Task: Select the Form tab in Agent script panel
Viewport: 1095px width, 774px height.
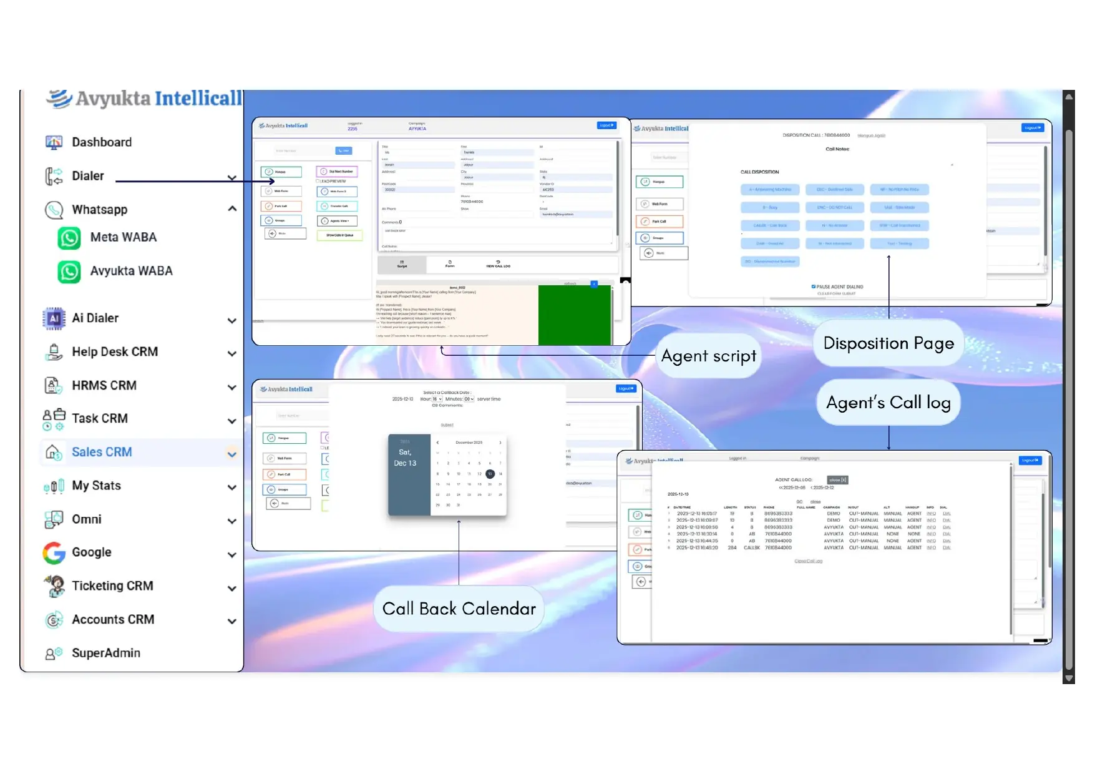Action: tap(450, 265)
